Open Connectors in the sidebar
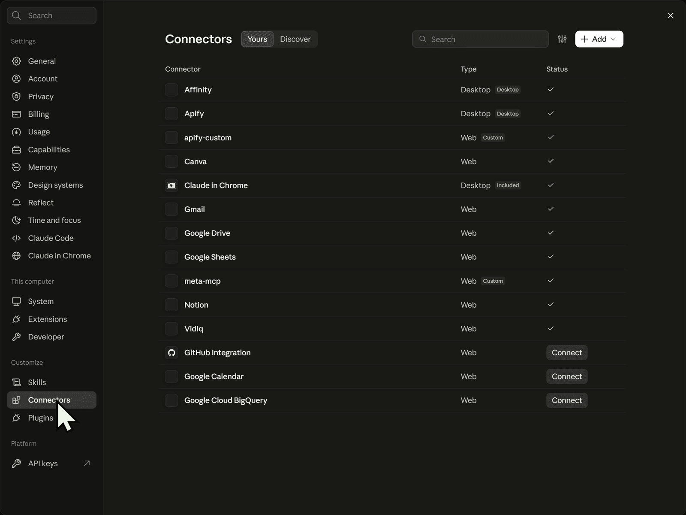 point(51,400)
